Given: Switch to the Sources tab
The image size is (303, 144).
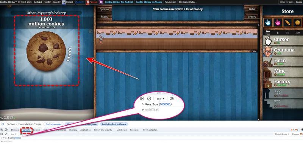Looking at the screenshot, I should pos(36,130).
